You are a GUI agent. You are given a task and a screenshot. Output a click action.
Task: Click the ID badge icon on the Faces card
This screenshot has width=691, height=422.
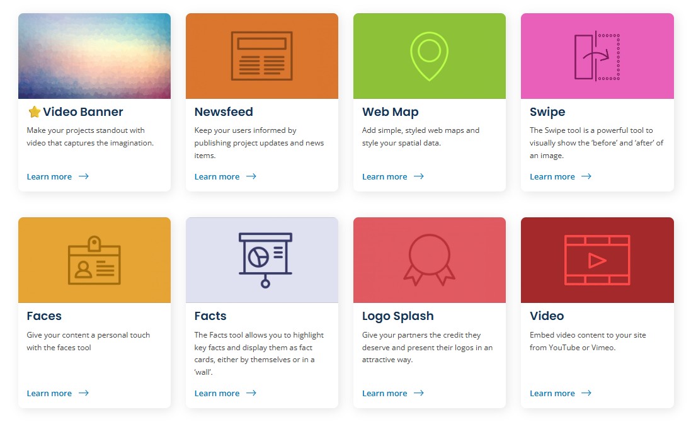pos(94,259)
